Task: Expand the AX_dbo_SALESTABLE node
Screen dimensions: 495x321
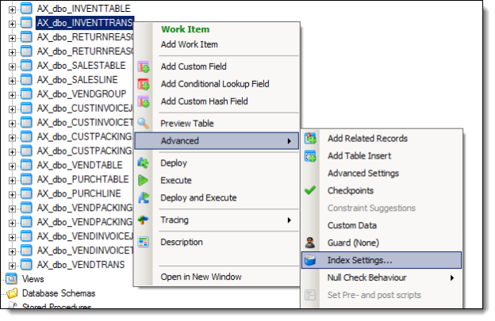Action: [12, 67]
